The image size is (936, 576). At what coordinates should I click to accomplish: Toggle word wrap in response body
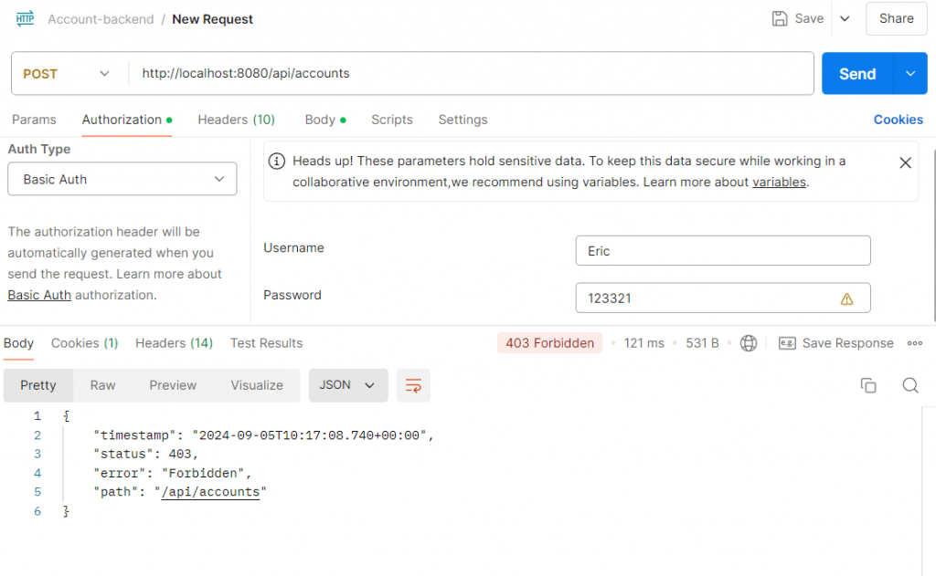coord(413,385)
